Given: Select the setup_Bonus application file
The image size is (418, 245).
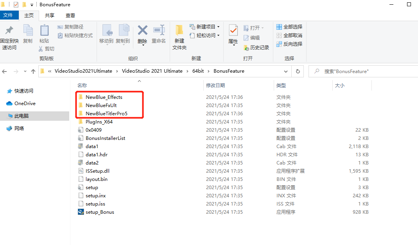Looking at the screenshot, I should [x=100, y=212].
